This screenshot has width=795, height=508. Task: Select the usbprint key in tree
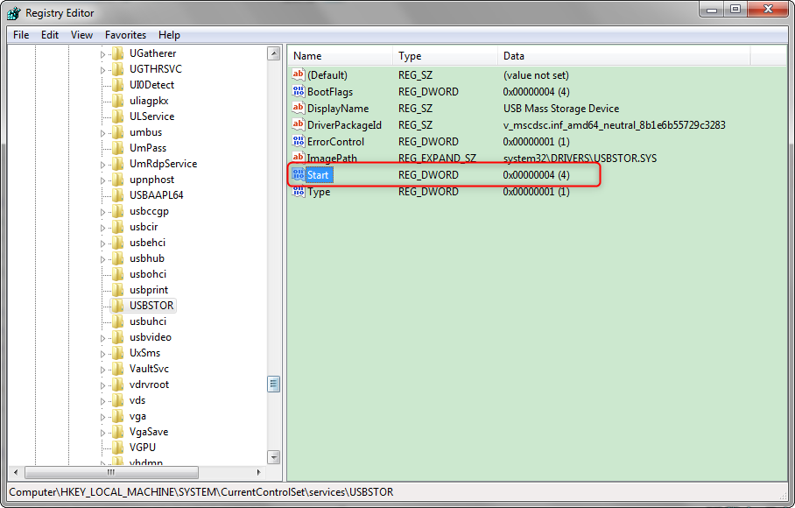148,290
